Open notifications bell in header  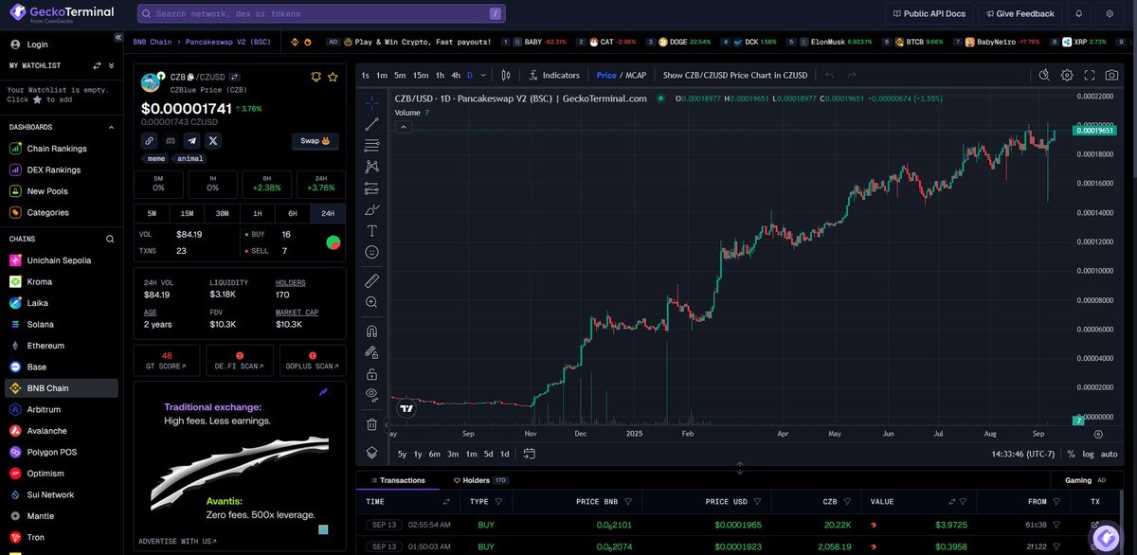tap(1078, 13)
